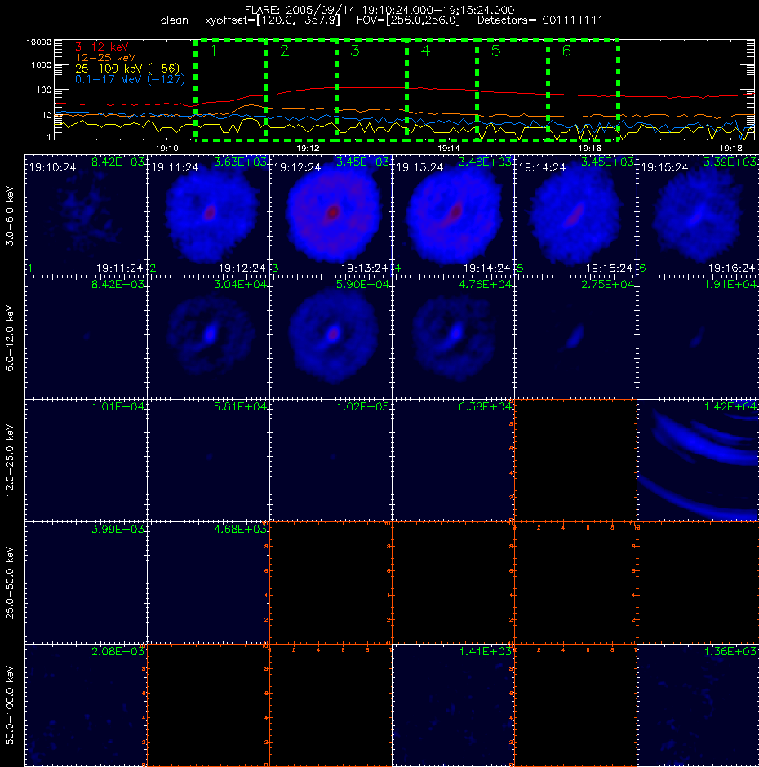Viewport: 759px width, 767px height.
Task: Open the 3.0-6.0 keV image starting 19:14:24
Action: point(575,215)
